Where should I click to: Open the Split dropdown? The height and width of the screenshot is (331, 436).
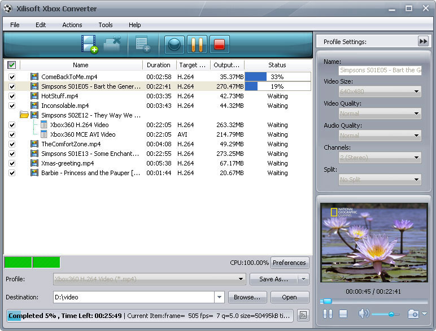point(380,180)
